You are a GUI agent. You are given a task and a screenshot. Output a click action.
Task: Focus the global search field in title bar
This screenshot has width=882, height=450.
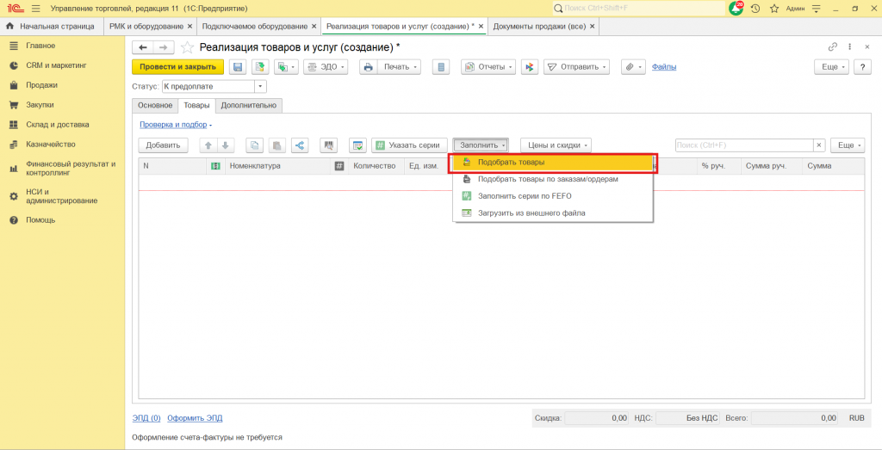pyautogui.click(x=638, y=9)
